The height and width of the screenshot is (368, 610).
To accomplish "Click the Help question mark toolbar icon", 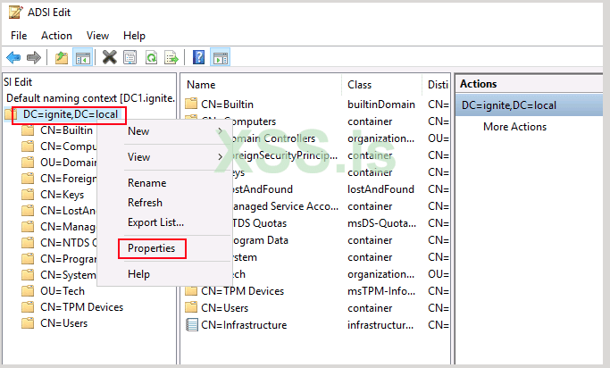I will 198,58.
